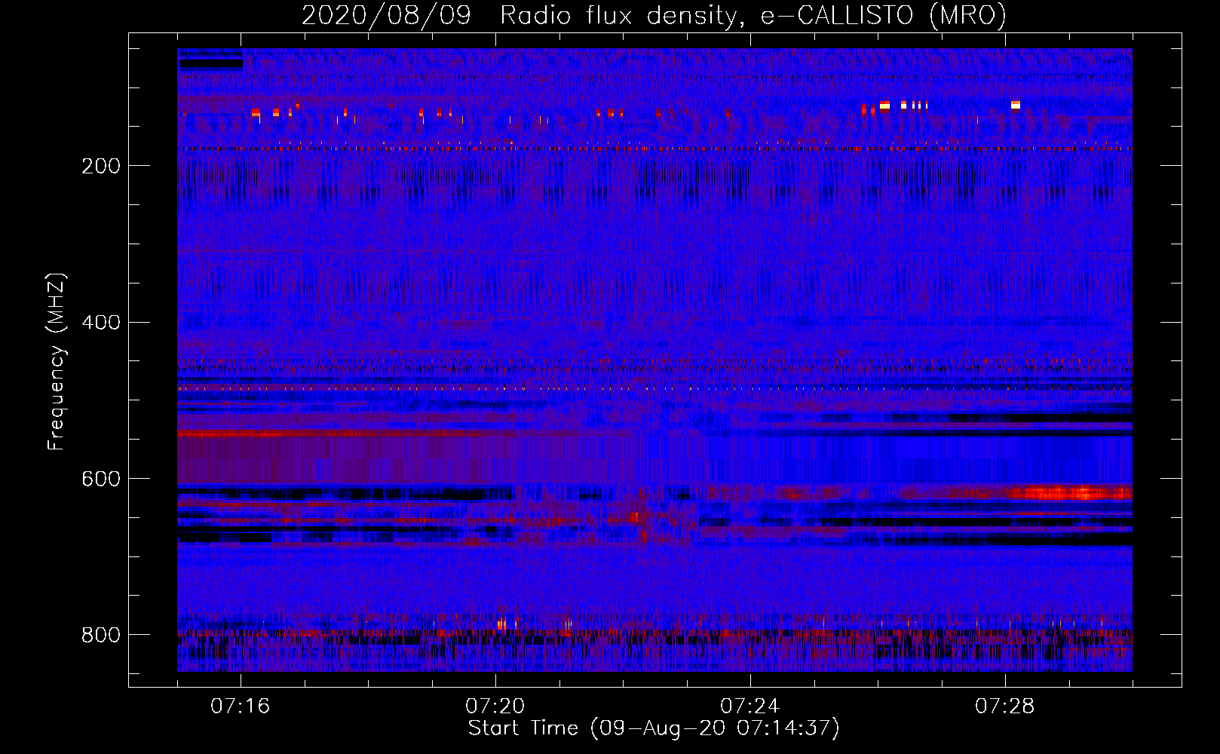Click the 07:28 time tick label
The image size is (1220, 754).
(x=1005, y=706)
